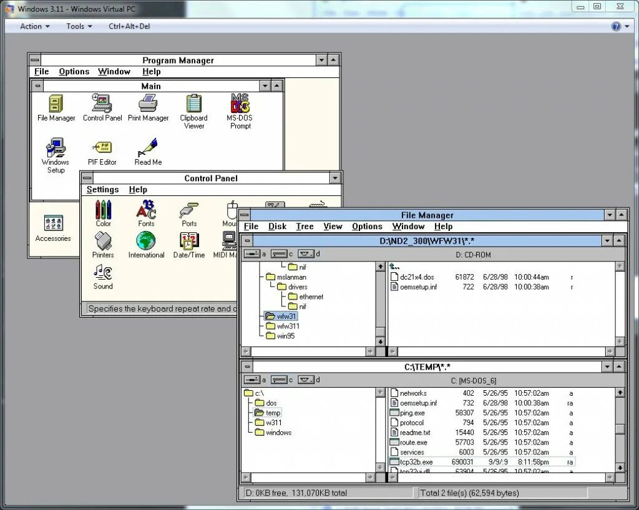This screenshot has width=639, height=510.
Task: Select drive c in D:\ND2_300 window
Action: click(281, 254)
